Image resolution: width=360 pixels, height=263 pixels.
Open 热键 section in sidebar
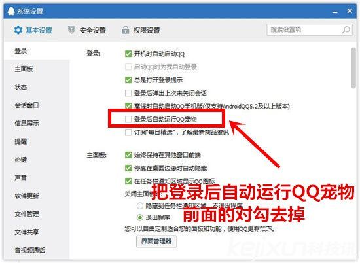21,160
